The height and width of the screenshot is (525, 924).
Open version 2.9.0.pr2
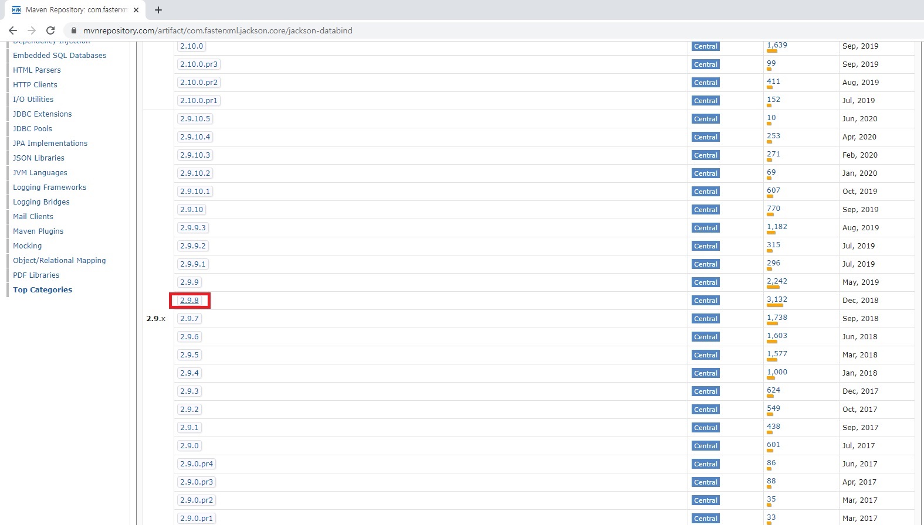tap(197, 500)
